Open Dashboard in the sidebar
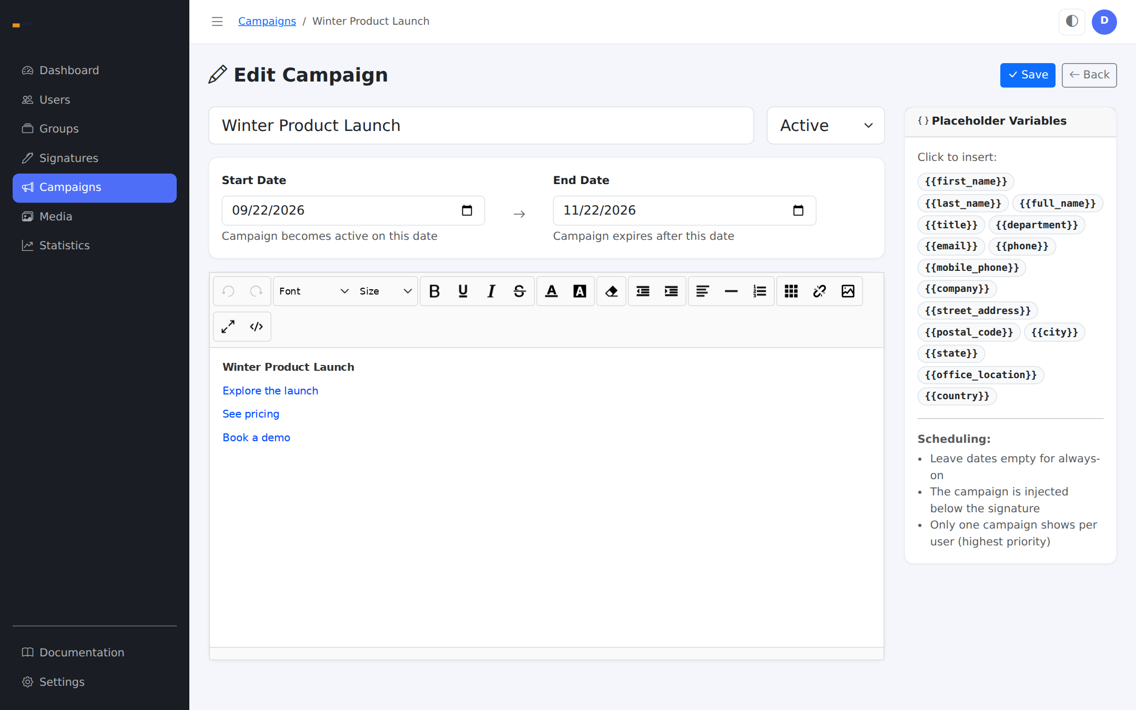1136x710 pixels. click(x=95, y=70)
